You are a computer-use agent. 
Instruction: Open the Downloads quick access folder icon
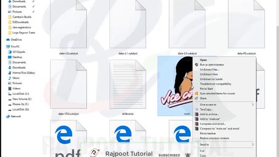pos(10,1)
